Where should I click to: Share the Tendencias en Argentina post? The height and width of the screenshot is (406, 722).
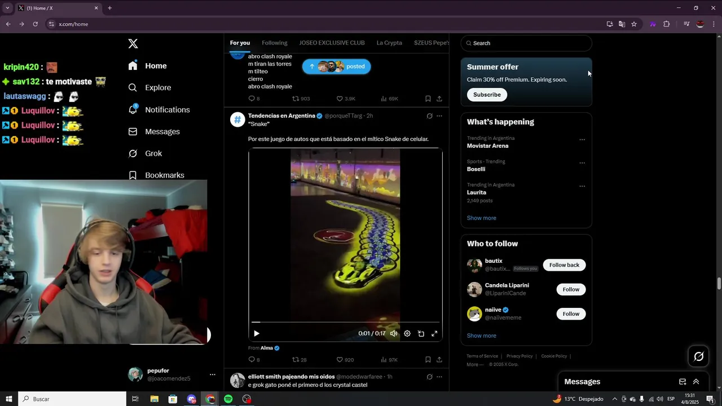point(439,360)
